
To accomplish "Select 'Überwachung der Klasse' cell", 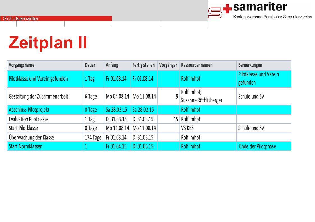I will click(x=45, y=137).
